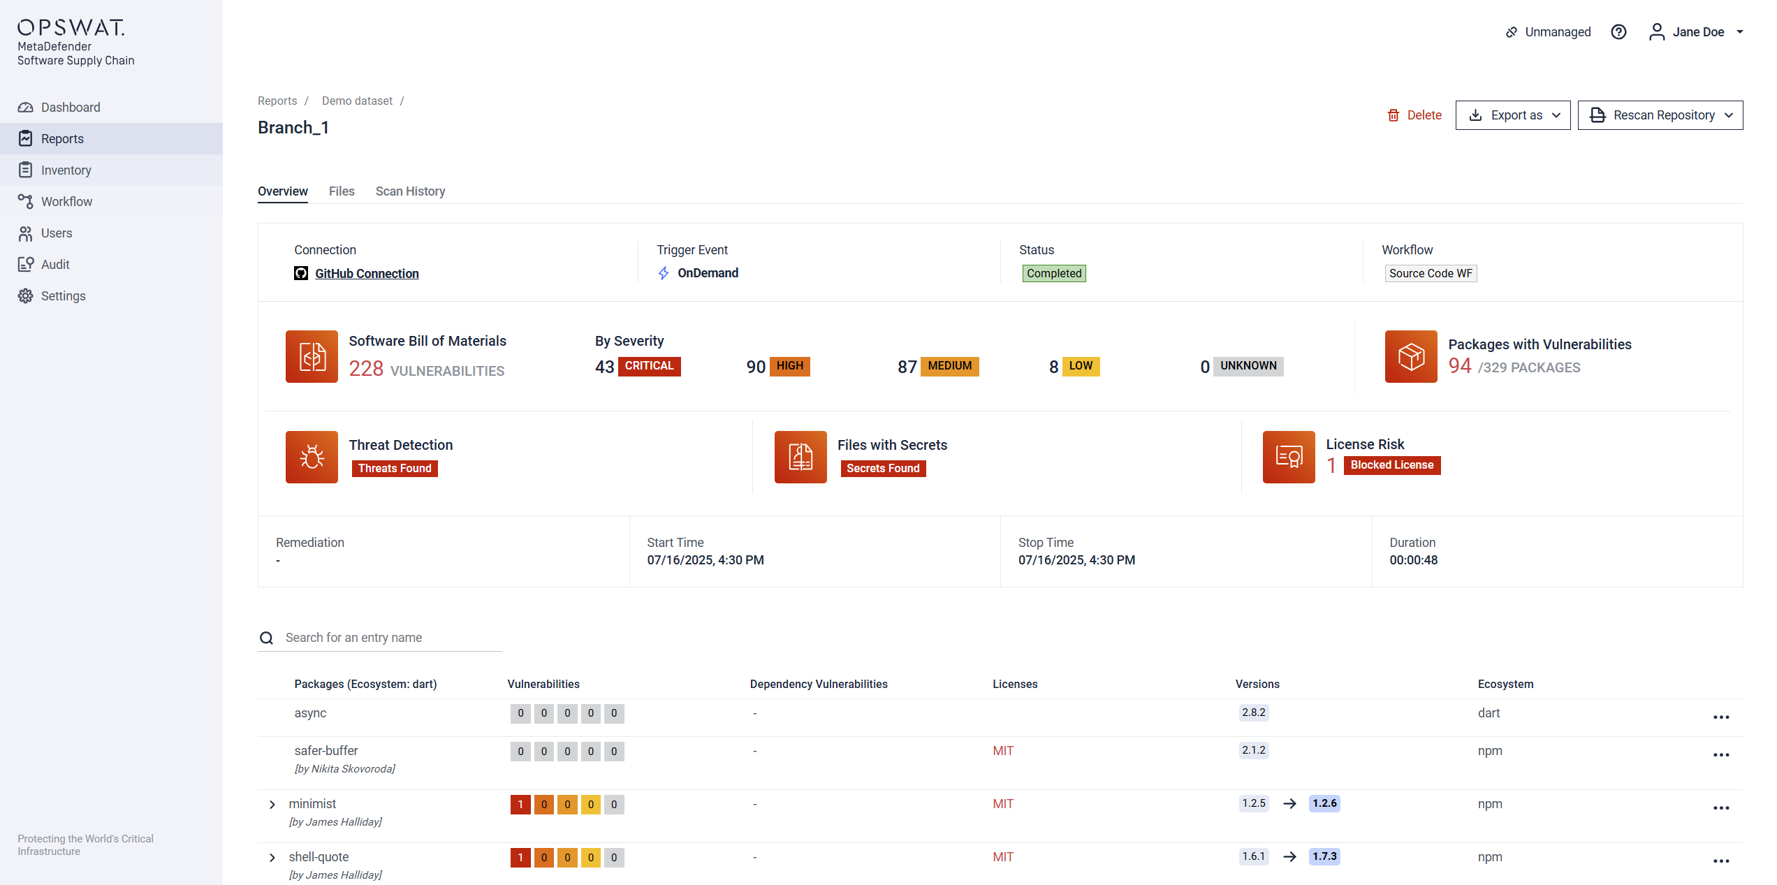Screen dimensions: 1777x885
Task: Click the CRITICAL severity badge
Action: [649, 366]
